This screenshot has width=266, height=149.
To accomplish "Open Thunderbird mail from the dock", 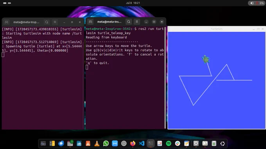I will (x=61, y=144).
